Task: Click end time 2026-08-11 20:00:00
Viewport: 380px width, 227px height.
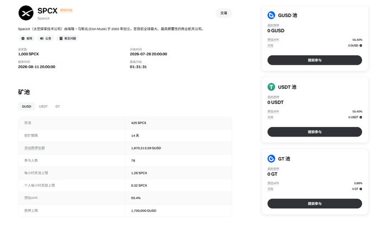Action: (x=36, y=67)
